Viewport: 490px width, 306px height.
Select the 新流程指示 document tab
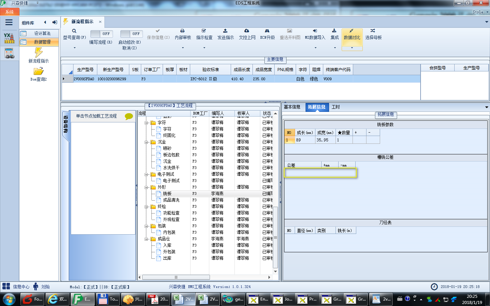click(82, 21)
